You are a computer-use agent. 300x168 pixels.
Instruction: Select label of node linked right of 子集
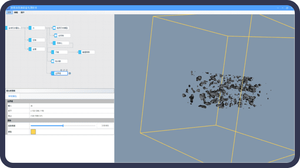point(86,52)
